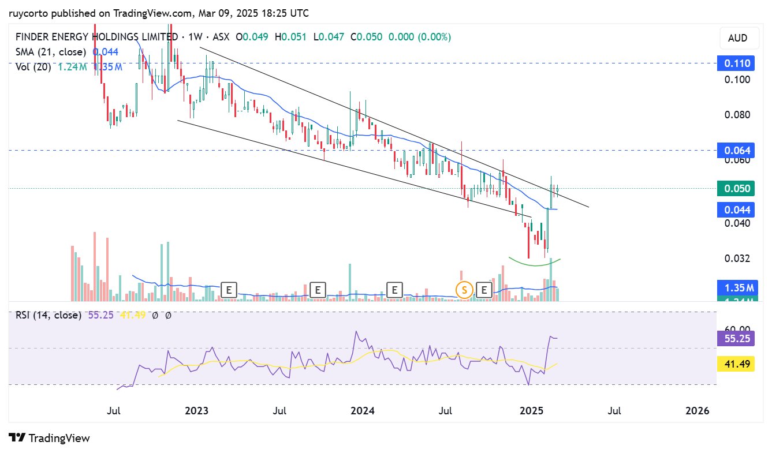Select the RSI (14, close) indicator legend
Image resolution: width=772 pixels, height=453 pixels.
[x=48, y=316]
